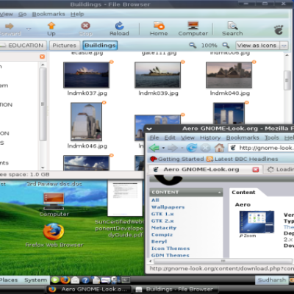Collapse the CONTENT sidebar header arrow
294x294 pixels.
click(x=220, y=193)
